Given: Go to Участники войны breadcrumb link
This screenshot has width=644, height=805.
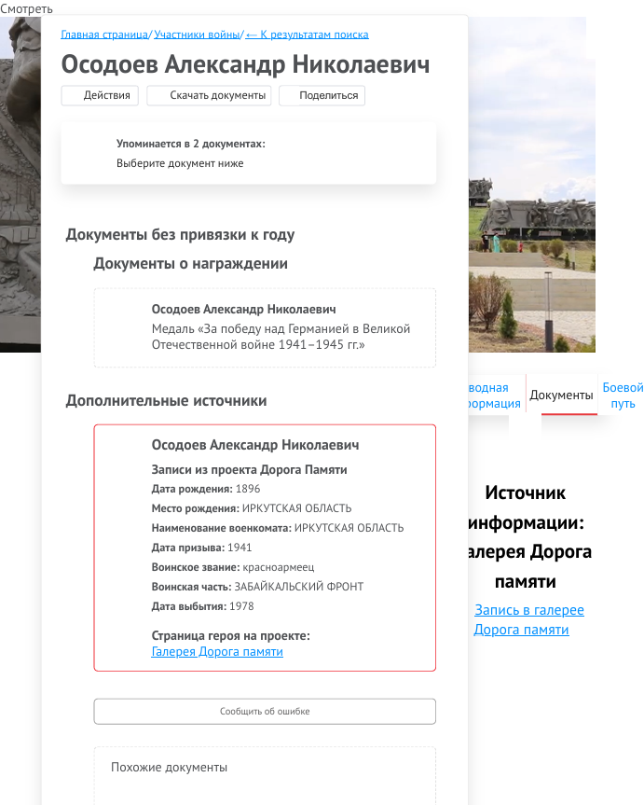Looking at the screenshot, I should tap(197, 35).
